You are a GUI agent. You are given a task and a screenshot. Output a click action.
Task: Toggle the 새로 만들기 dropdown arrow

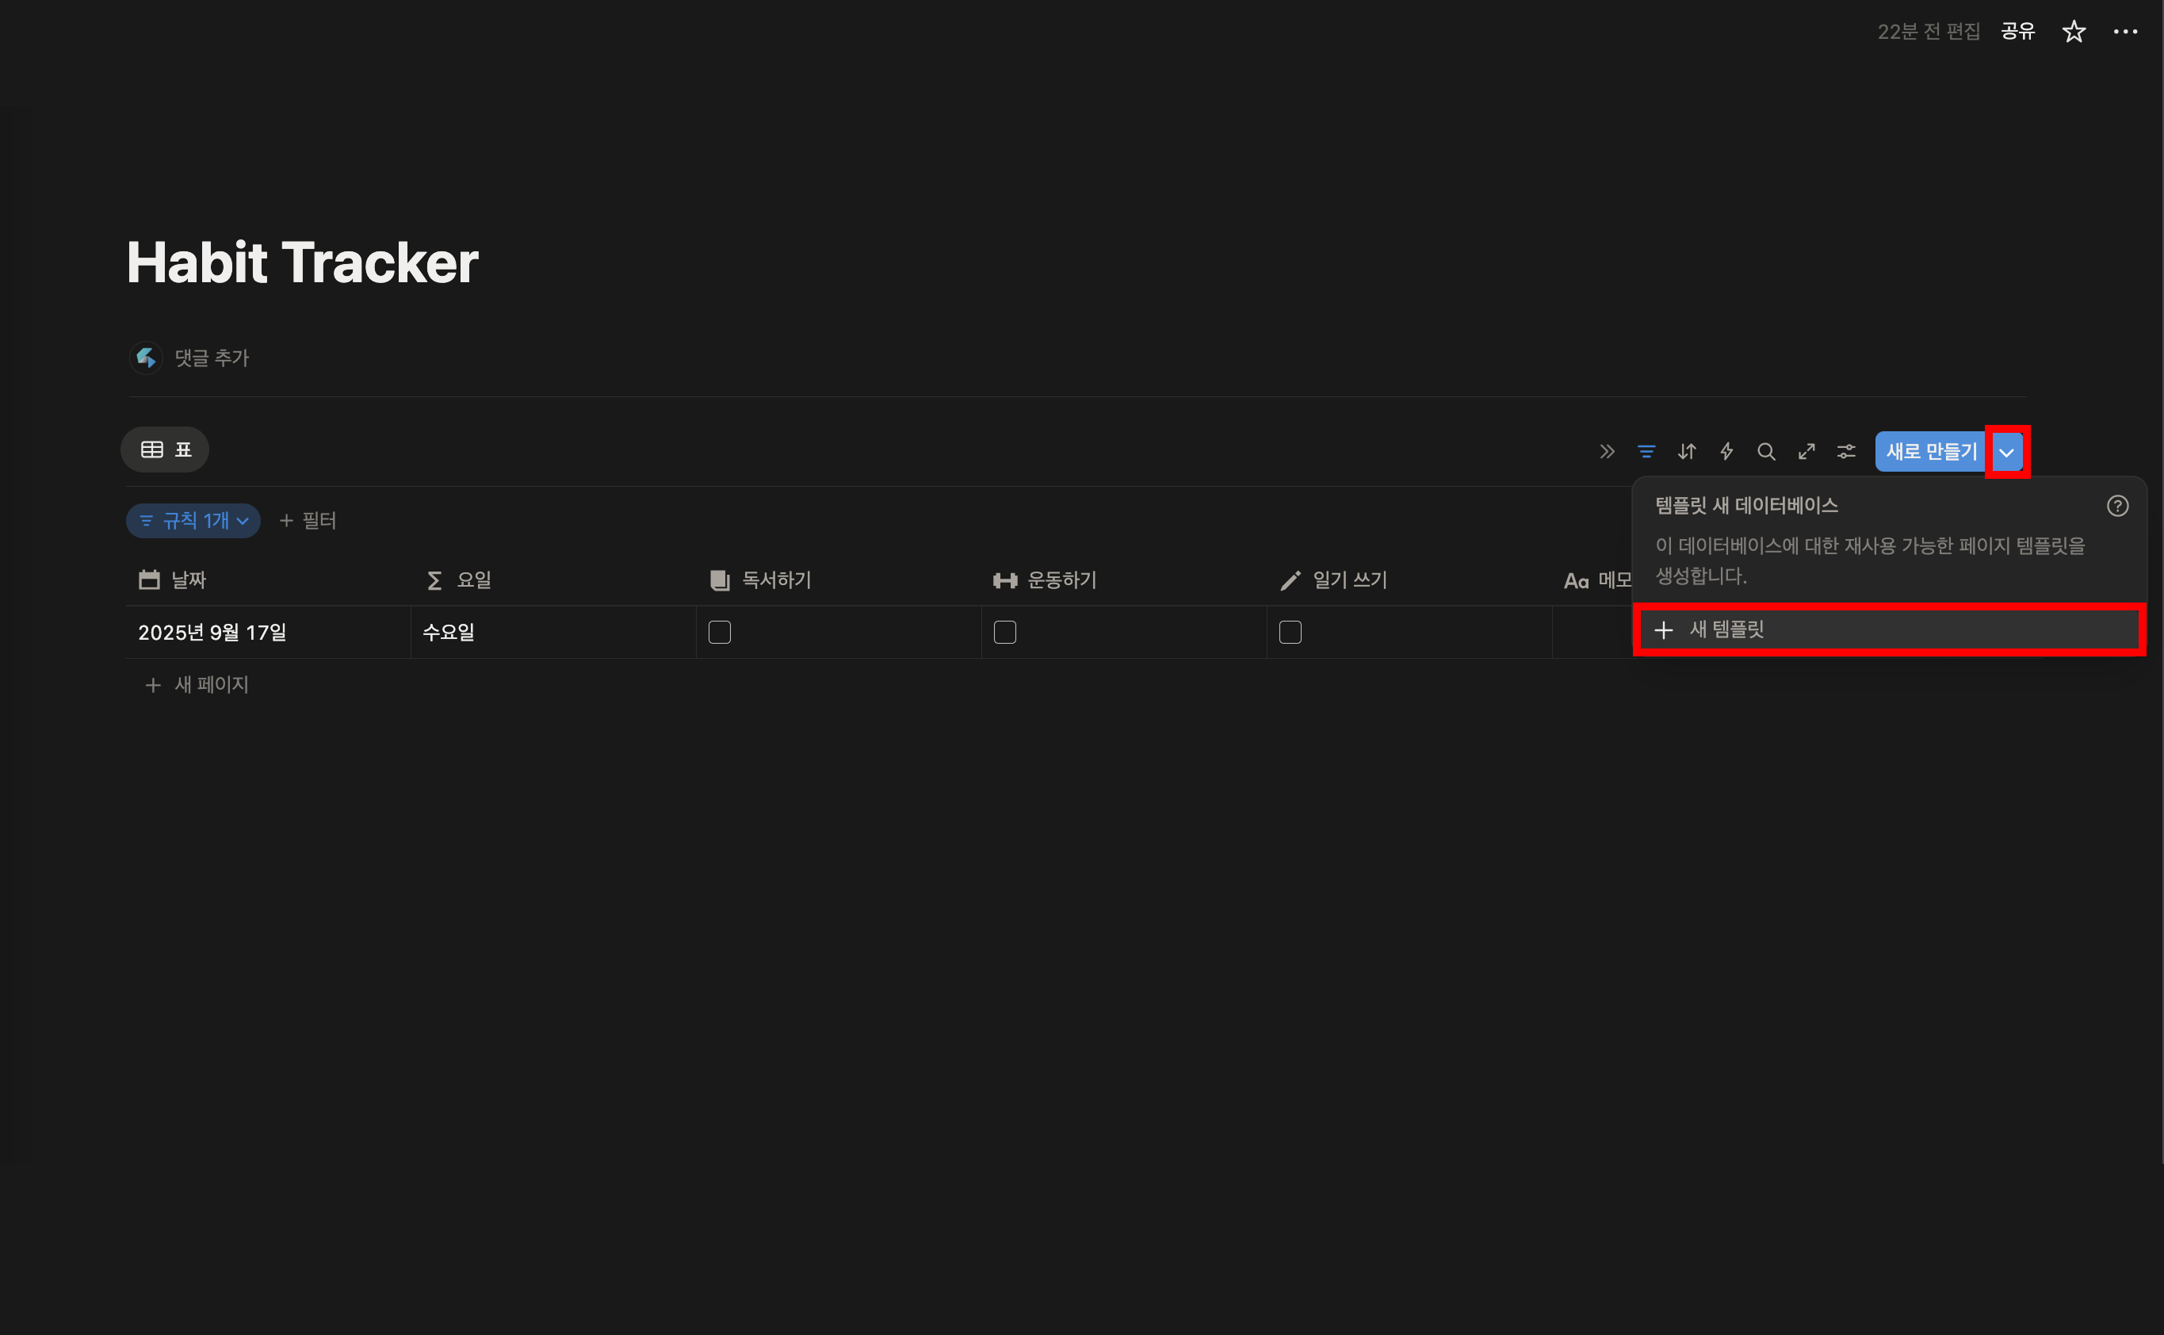[x=2007, y=452]
